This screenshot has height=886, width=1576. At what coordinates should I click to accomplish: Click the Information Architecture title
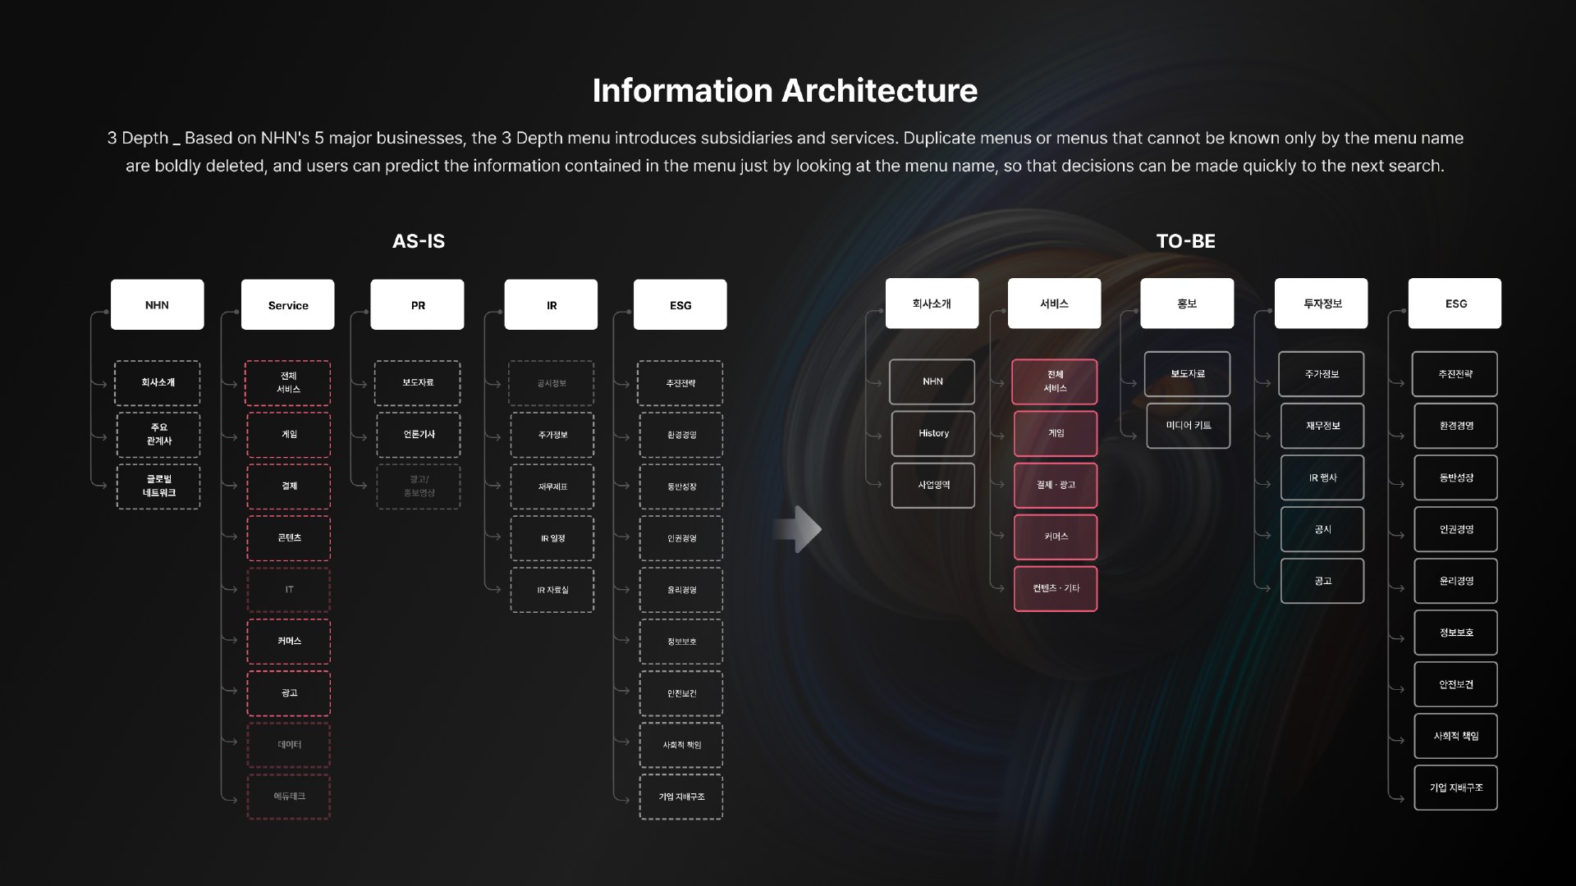tap(785, 90)
